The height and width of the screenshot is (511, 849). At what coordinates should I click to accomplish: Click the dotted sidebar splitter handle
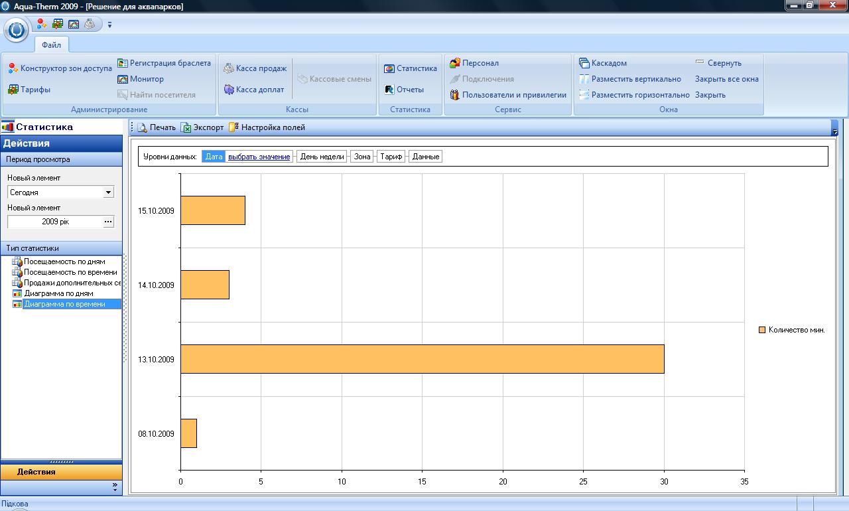pos(125,309)
